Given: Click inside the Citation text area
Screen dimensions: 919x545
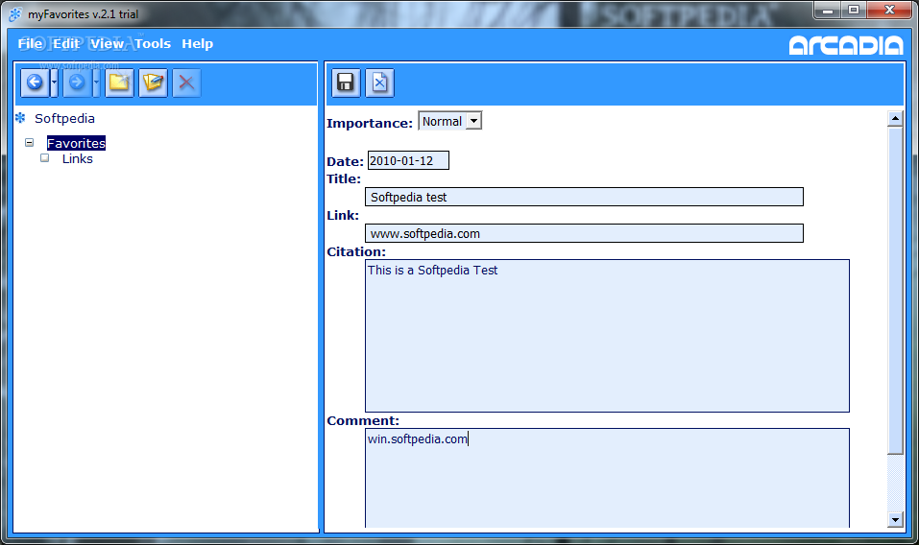Looking at the screenshot, I should coord(607,336).
